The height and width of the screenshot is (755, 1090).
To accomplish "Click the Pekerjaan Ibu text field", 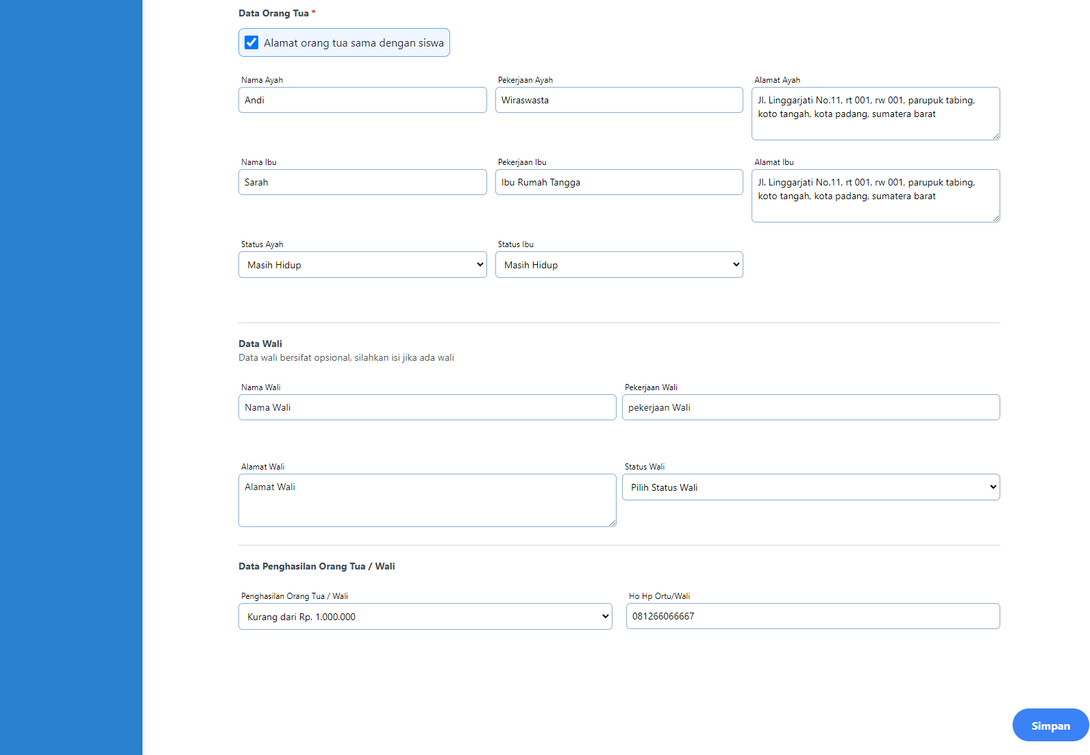I will point(619,182).
